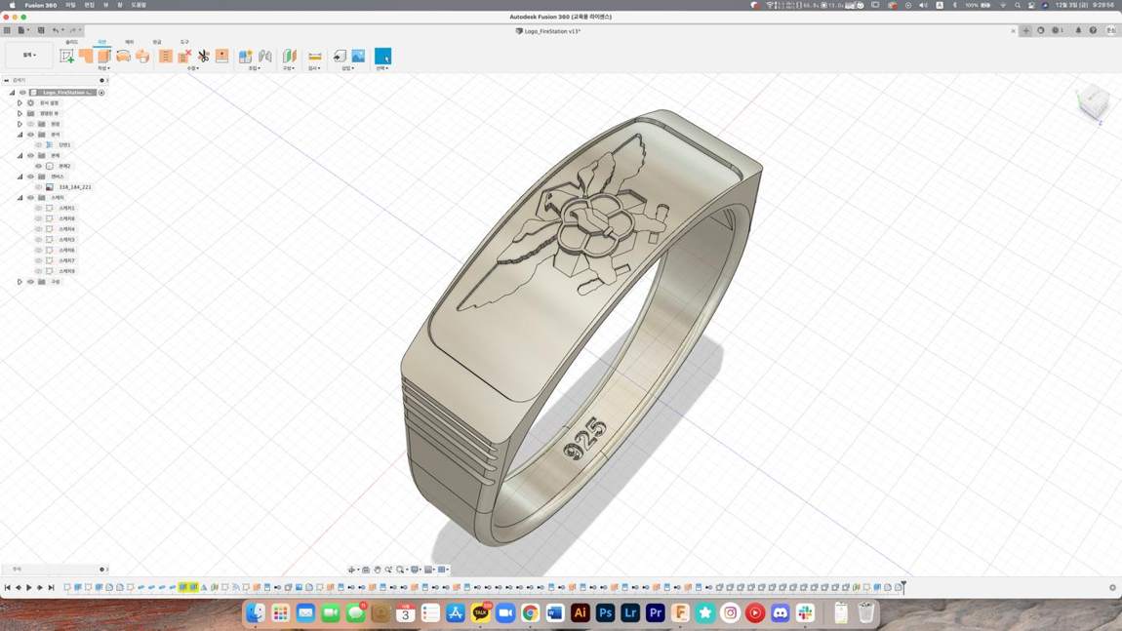Toggle visibility of root Logo_FireStation component
Image resolution: width=1122 pixels, height=631 pixels.
pos(22,93)
